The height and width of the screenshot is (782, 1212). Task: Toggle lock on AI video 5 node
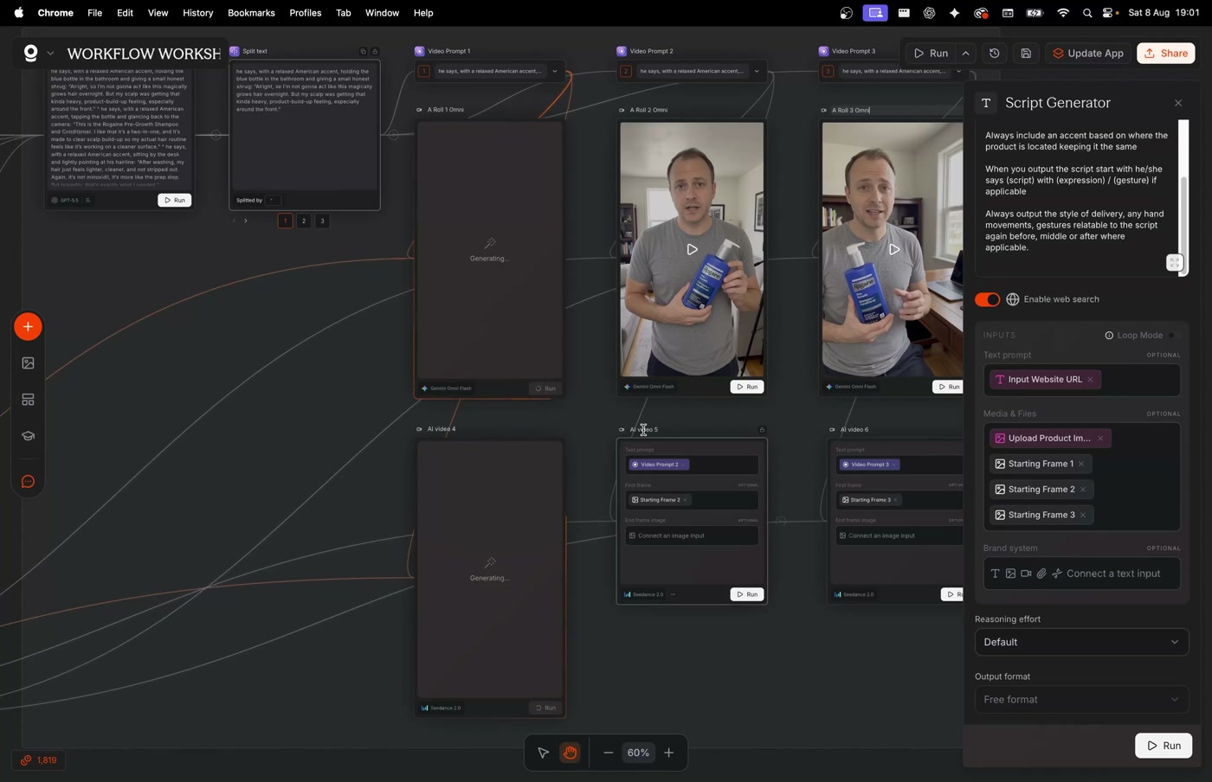click(x=762, y=430)
